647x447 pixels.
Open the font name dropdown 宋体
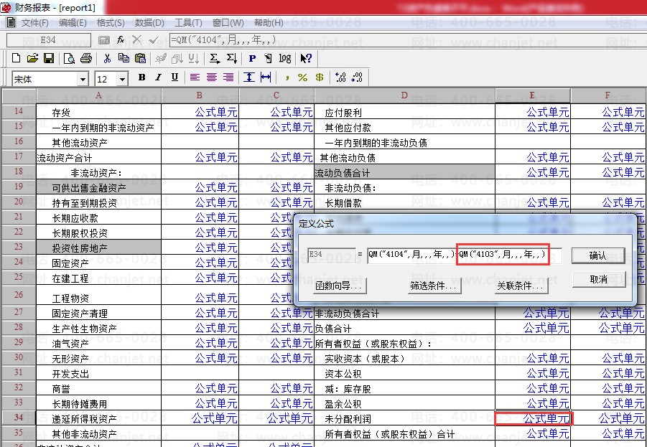pos(83,79)
